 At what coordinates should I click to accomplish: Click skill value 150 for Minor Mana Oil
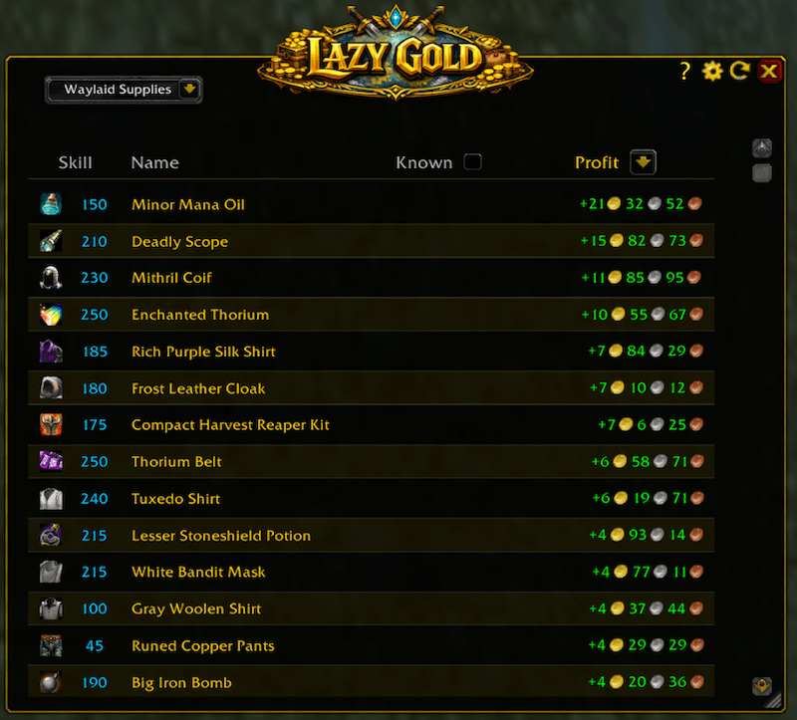(x=95, y=205)
